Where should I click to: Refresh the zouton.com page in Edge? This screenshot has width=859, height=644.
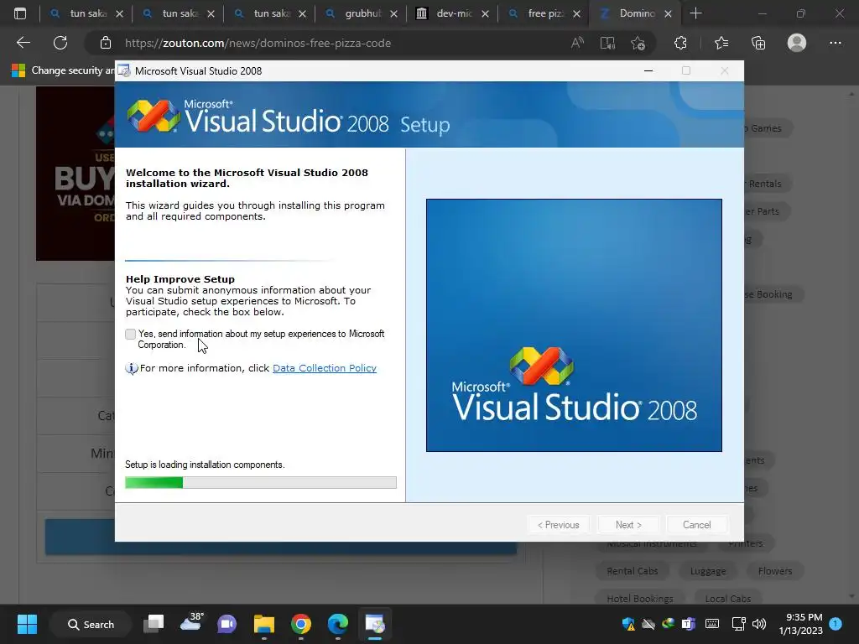pyautogui.click(x=60, y=43)
